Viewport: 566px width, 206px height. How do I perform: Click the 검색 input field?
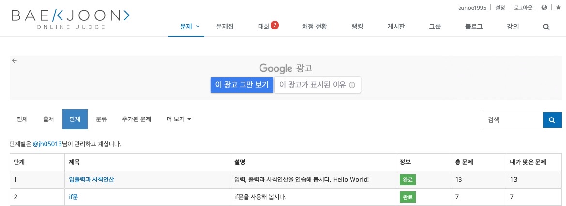coord(512,120)
